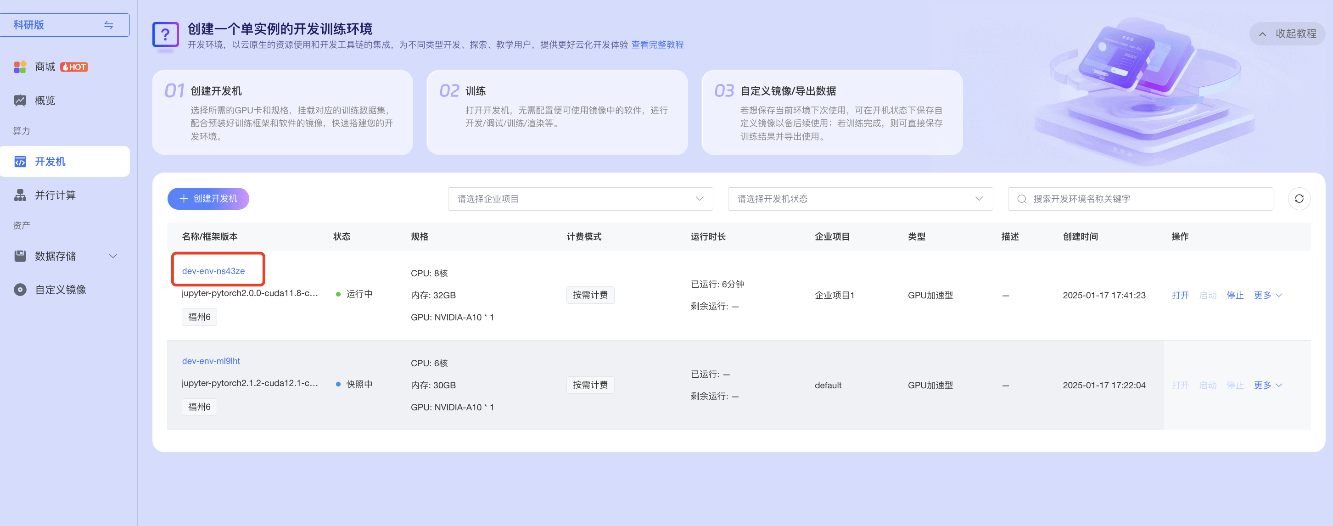Image resolution: width=1333 pixels, height=526 pixels.
Task: Open 查看完整教程 link
Action: [657, 45]
